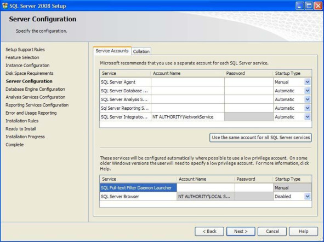Switch to the Collation tab
This screenshot has height=242, width=324.
pyautogui.click(x=141, y=51)
